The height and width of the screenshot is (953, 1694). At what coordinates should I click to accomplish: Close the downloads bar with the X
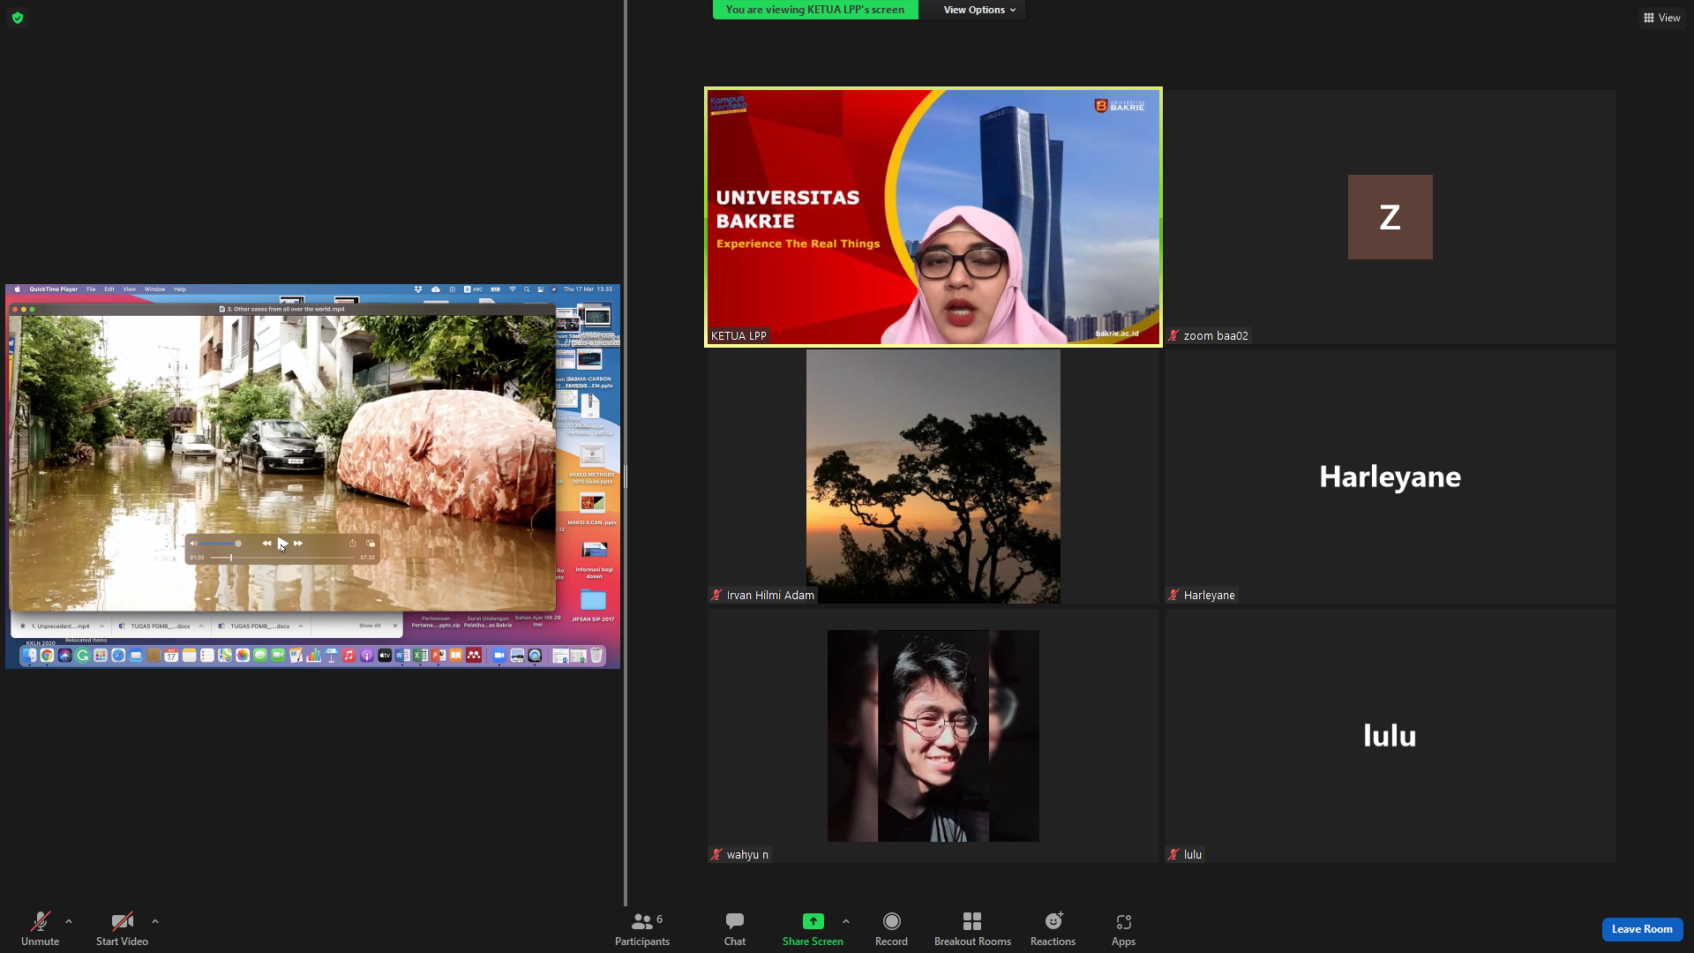[x=394, y=627]
